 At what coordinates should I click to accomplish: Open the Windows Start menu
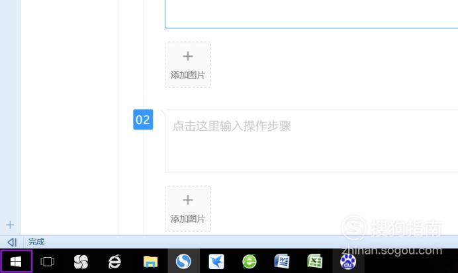click(16, 261)
